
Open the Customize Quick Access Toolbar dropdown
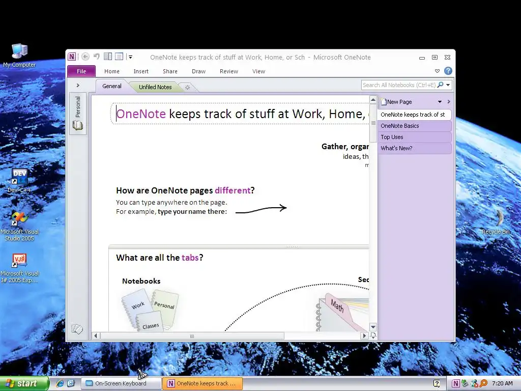[130, 57]
